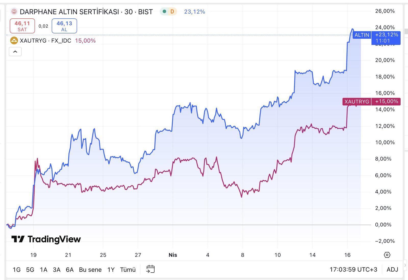
Task: Select the 5G time range
Action: [30, 270]
